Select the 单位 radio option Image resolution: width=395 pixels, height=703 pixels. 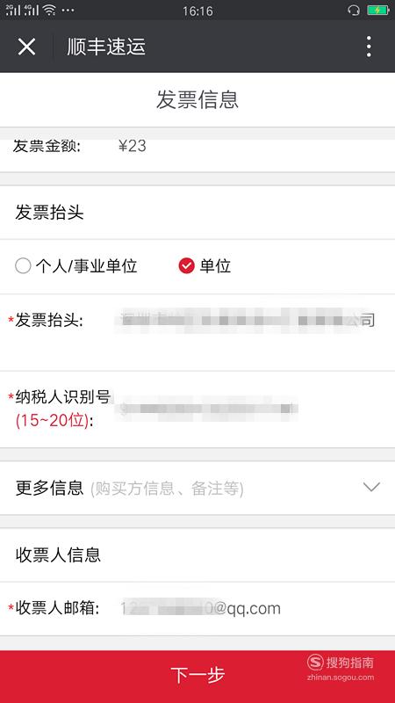(x=205, y=266)
